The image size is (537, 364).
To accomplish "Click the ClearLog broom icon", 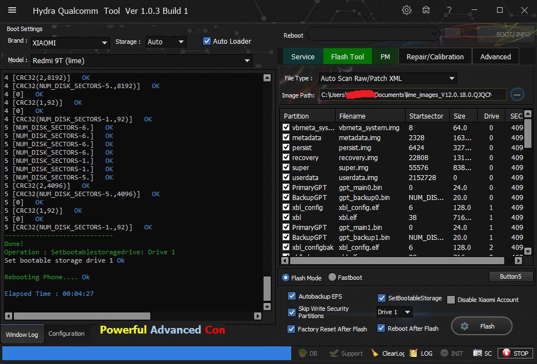I will click(374, 353).
